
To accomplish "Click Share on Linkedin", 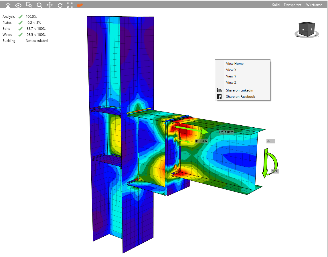I will (x=240, y=90).
